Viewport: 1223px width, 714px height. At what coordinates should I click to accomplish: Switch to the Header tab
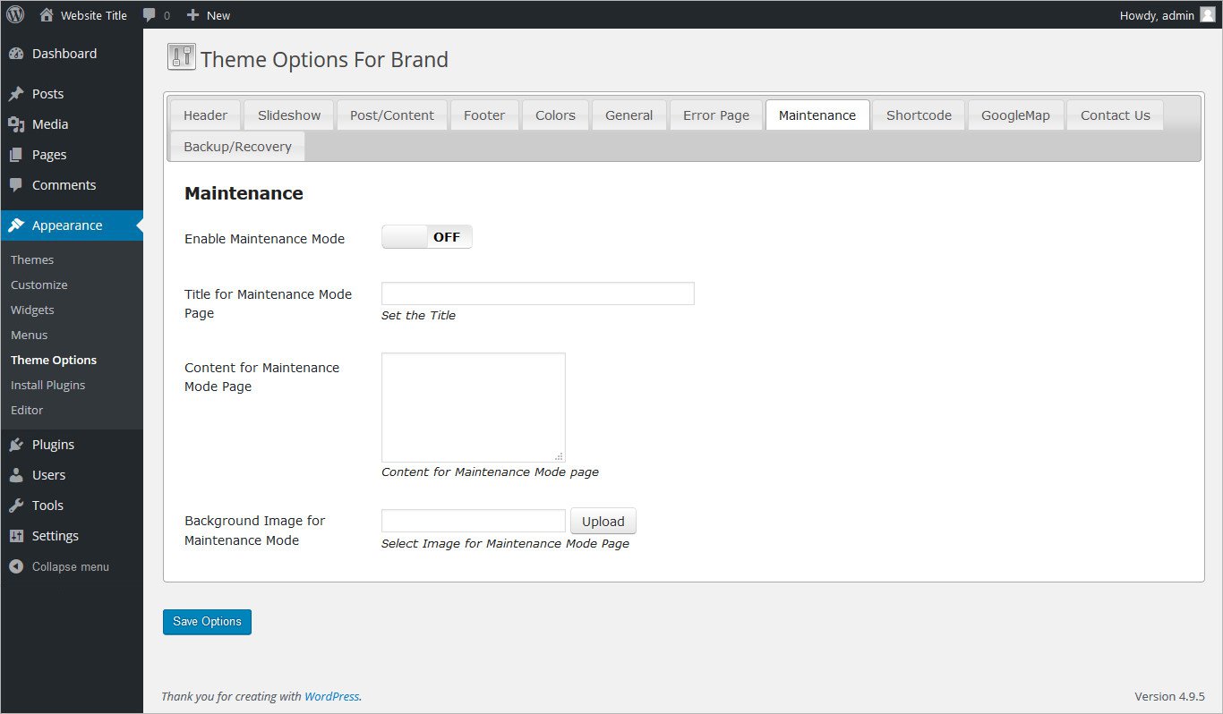point(205,115)
